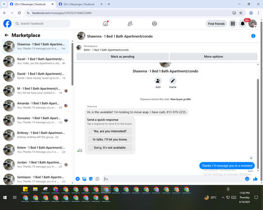Open Chrome three-dot menu
The height and width of the screenshot is (210, 263).
[x=258, y=13]
